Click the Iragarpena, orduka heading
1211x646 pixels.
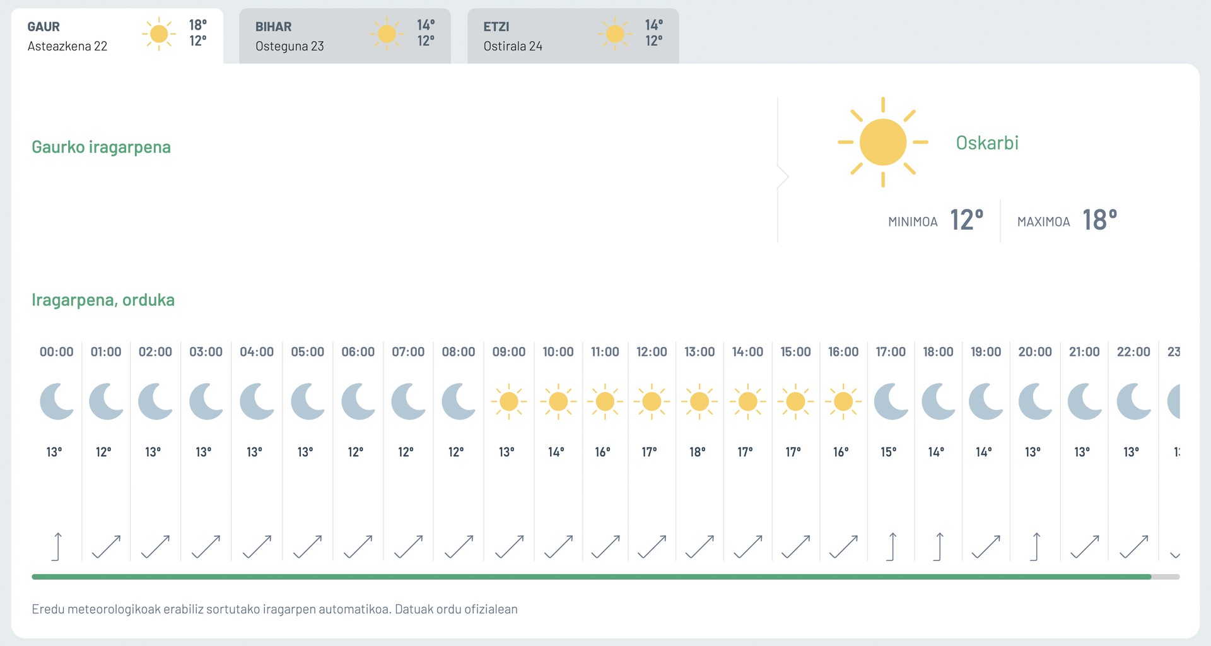(x=103, y=300)
